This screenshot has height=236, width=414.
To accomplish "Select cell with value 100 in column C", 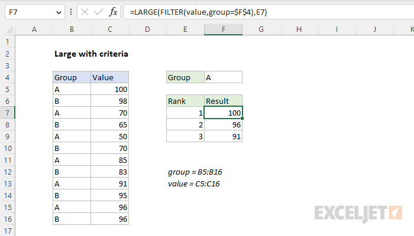I will pos(110,89).
